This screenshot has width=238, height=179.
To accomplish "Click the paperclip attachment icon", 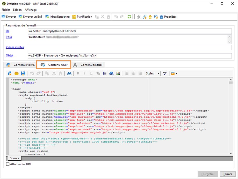I will point(139,17).
